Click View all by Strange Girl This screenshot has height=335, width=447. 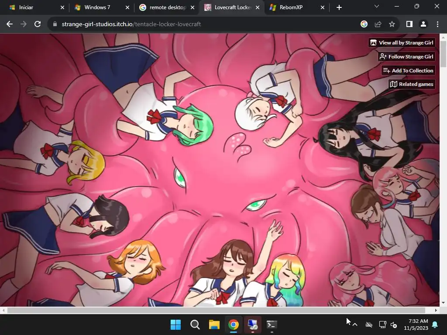402,43
